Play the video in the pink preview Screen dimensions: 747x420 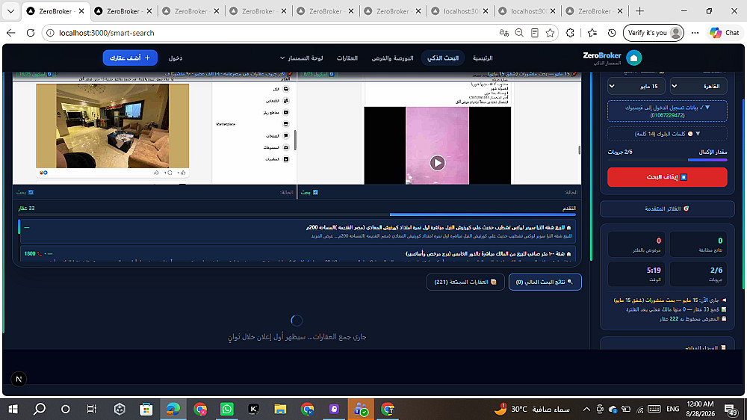coord(437,163)
